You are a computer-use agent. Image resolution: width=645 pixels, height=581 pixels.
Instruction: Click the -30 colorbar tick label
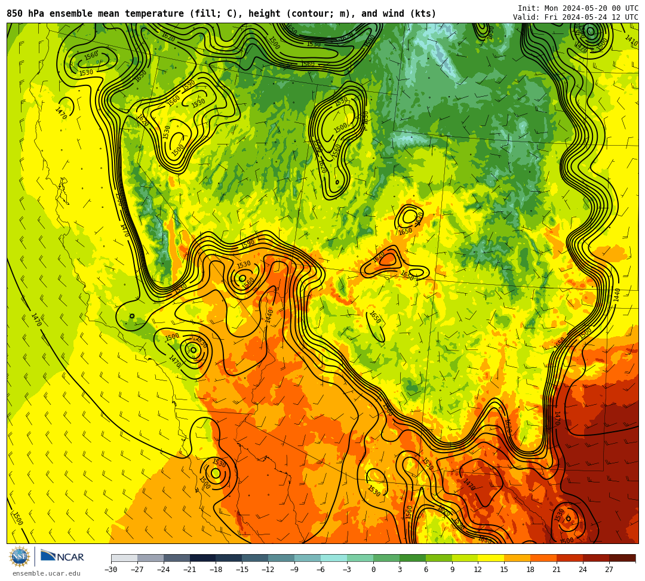[x=111, y=570]
